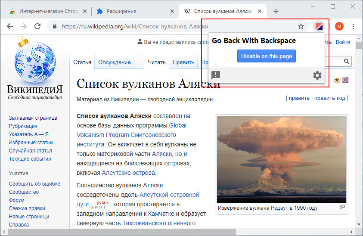This screenshot has height=236, width=363.
Task: Click the Go Back With Backspace extension icon
Action: pyautogui.click(x=319, y=26)
